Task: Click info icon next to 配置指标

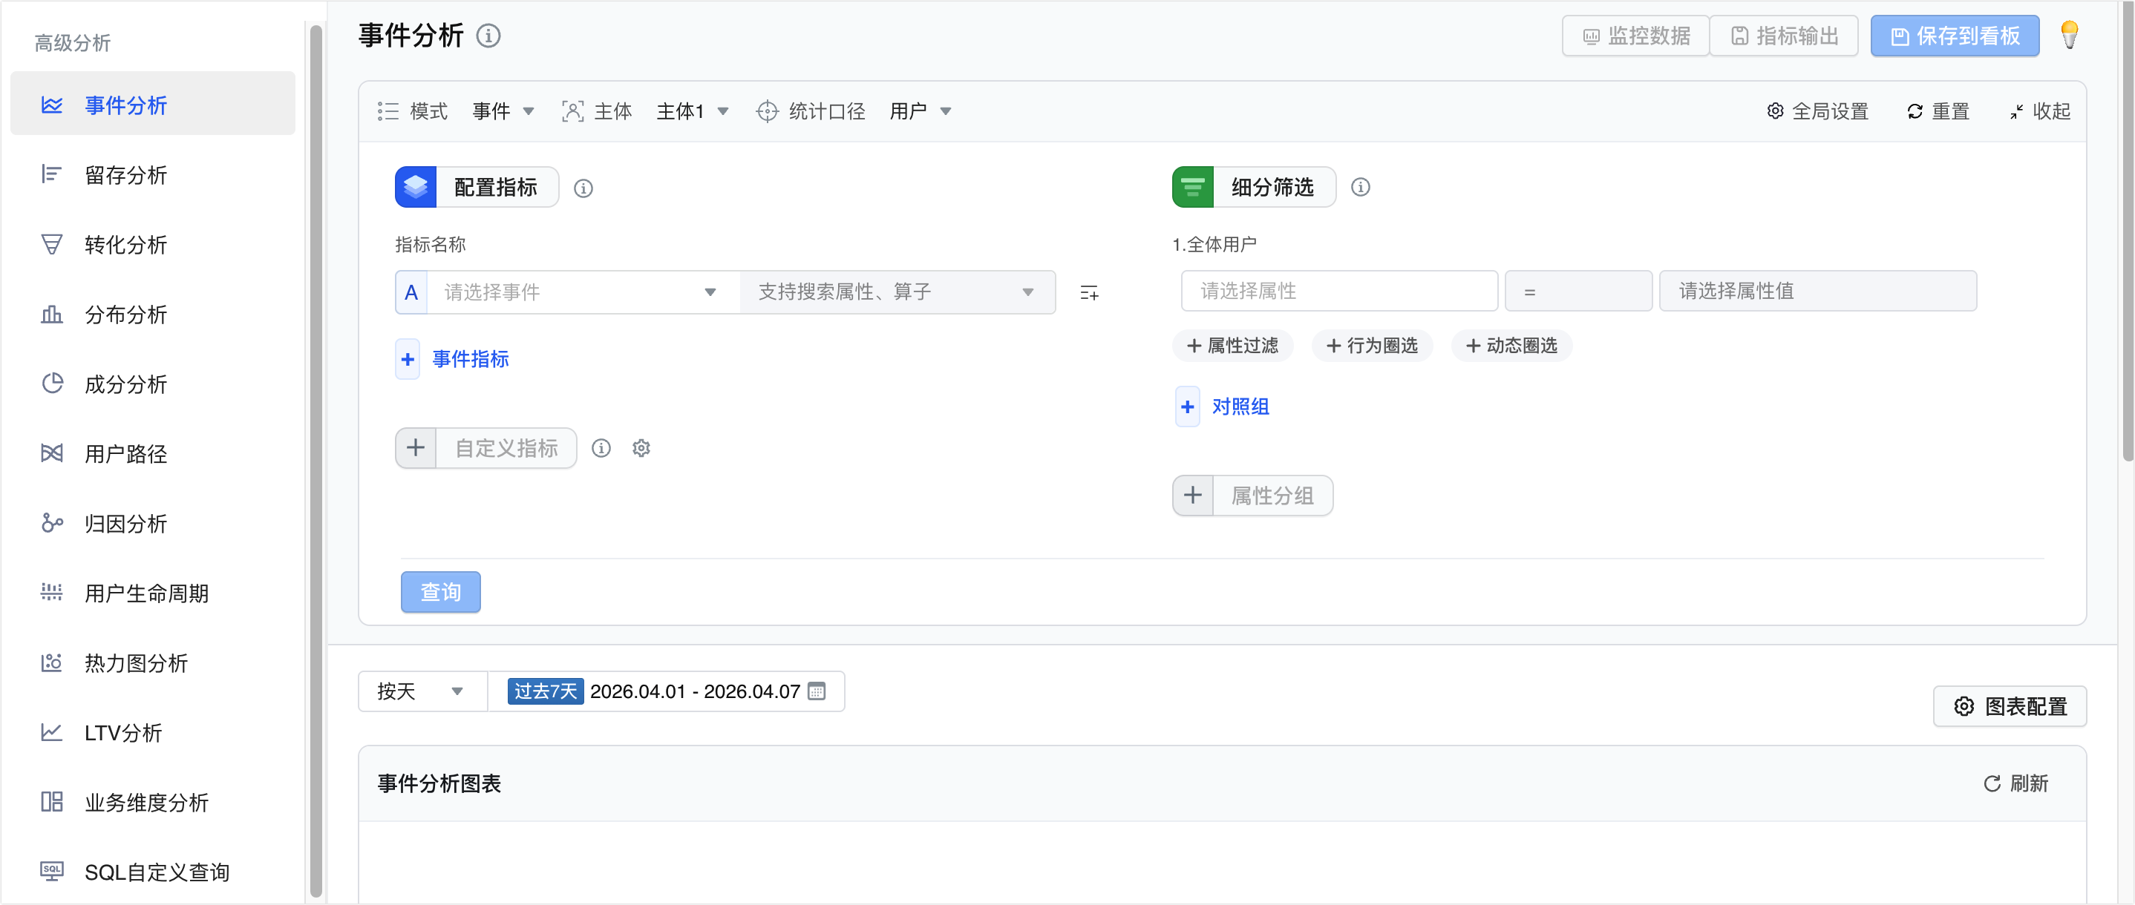Action: [x=583, y=188]
